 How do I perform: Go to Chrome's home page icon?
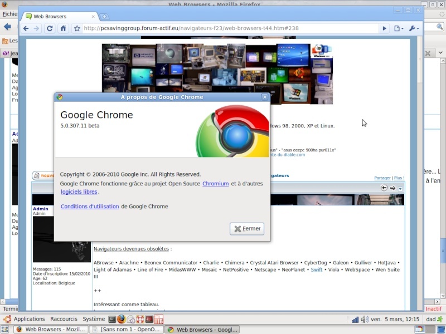point(63,28)
